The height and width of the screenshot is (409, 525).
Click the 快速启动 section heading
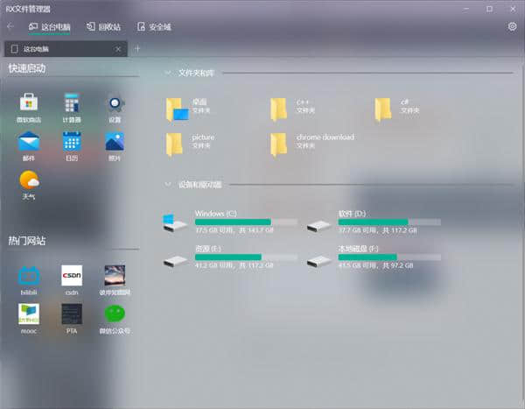(27, 68)
